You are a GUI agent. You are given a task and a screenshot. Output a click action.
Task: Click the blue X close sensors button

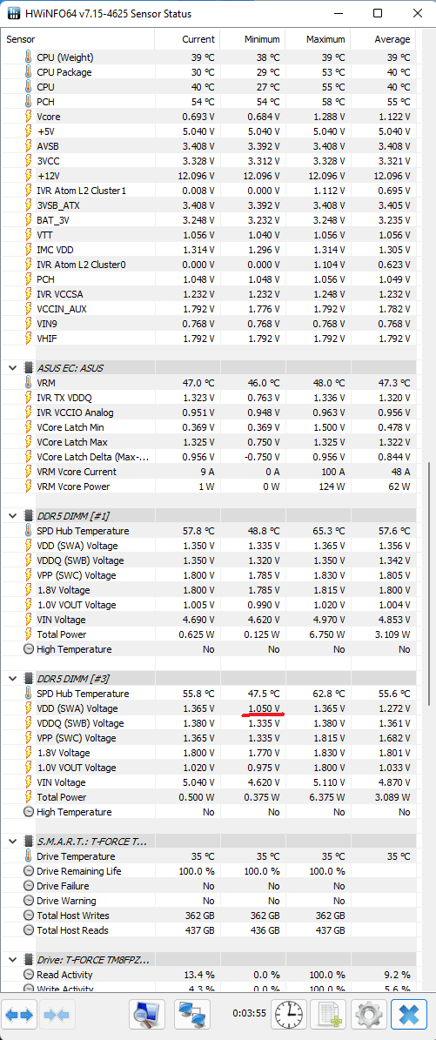[409, 1014]
